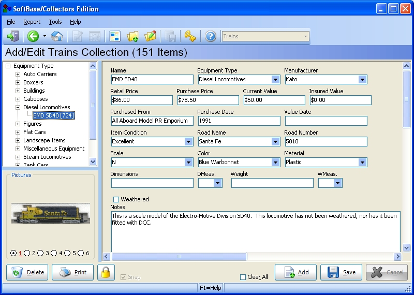Select picture radio button 1
The height and width of the screenshot is (295, 414).
click(x=13, y=253)
